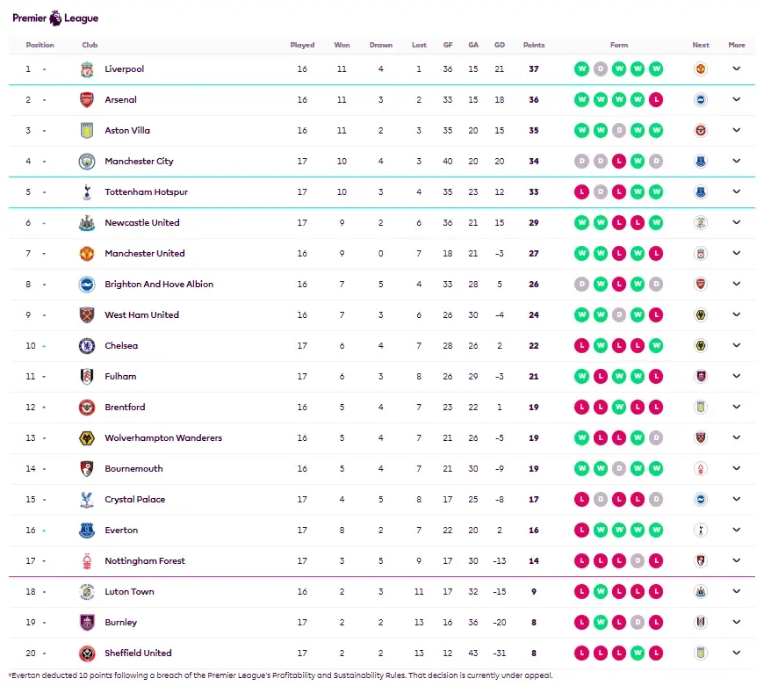The width and height of the screenshot is (764, 686).
Task: Click the Points column header
Action: [x=534, y=45]
